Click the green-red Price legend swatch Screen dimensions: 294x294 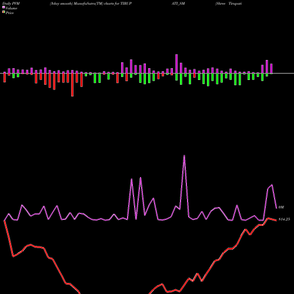pos(4,12)
